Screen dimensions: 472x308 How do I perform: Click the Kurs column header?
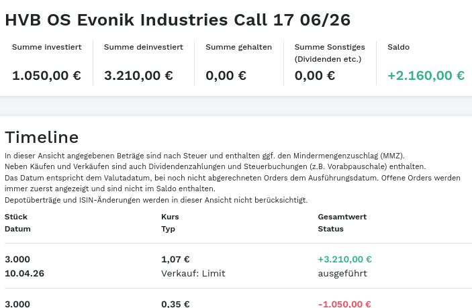click(x=170, y=217)
